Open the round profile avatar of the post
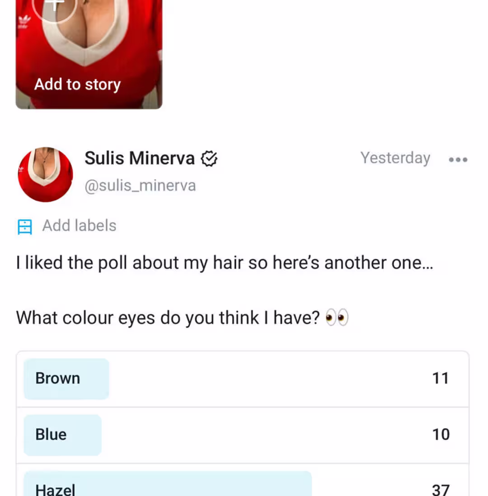This screenshot has height=496, width=488. click(45, 175)
